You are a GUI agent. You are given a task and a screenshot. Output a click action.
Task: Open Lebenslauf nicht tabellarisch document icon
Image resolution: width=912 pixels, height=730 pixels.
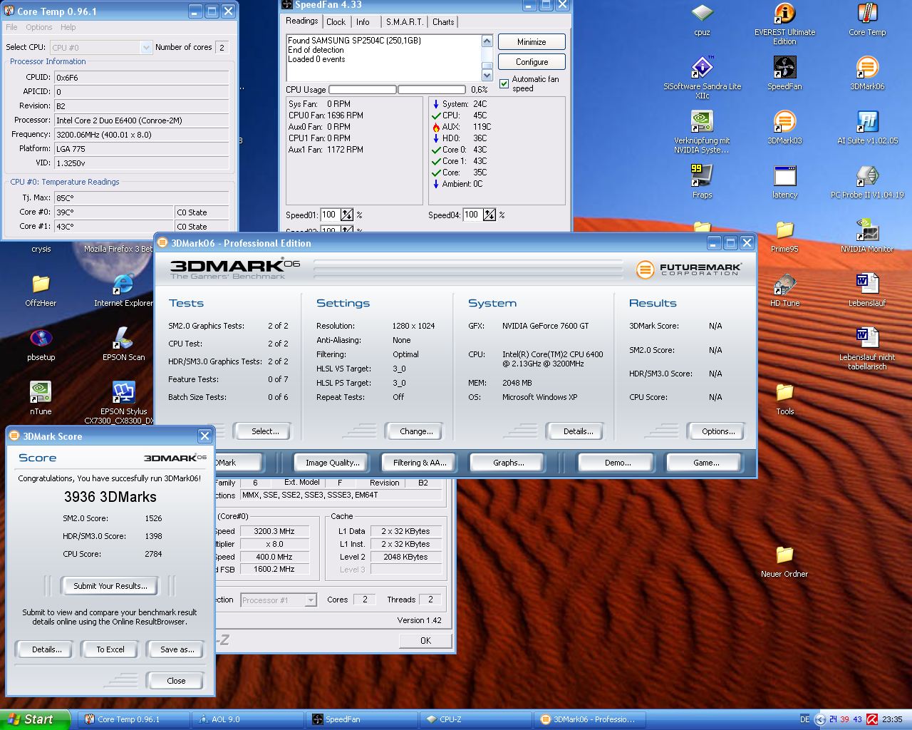click(867, 349)
